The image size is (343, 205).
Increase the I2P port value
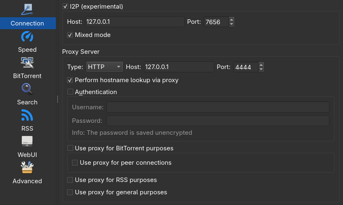pyautogui.click(x=232, y=19)
